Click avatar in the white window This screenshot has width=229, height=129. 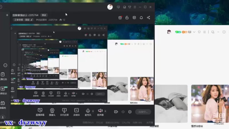169,32
